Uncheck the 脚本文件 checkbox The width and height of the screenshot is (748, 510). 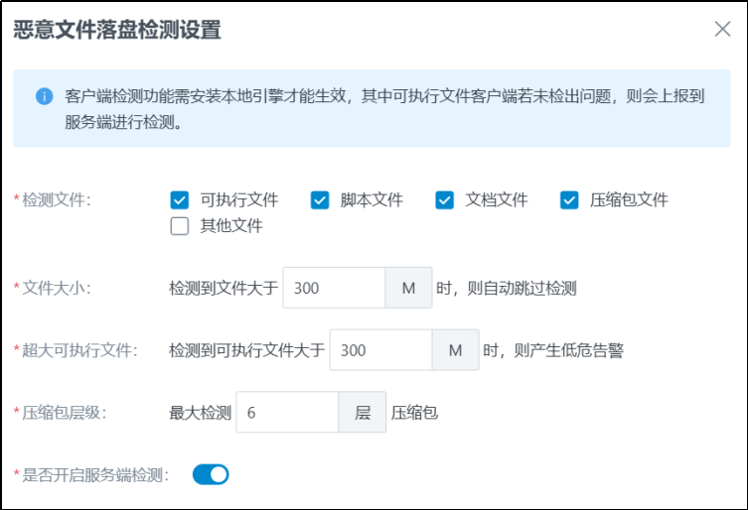(x=320, y=199)
